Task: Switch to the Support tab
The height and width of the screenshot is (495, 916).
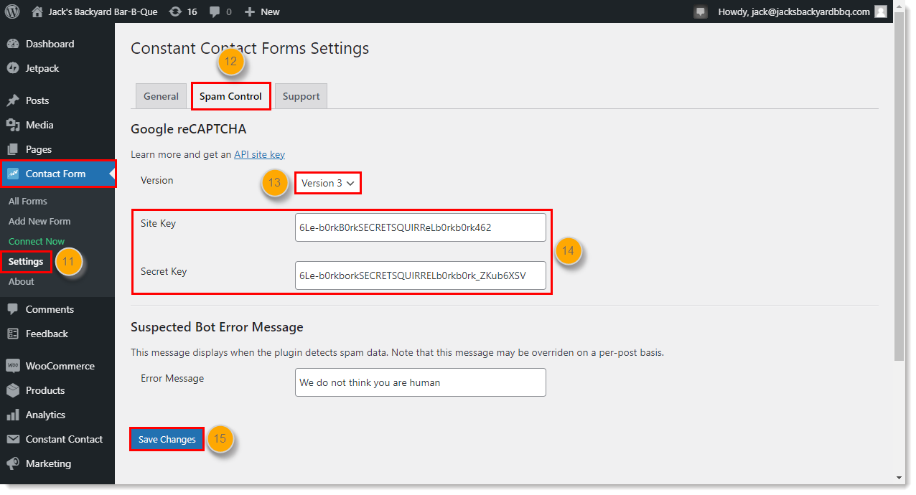Action: 301,96
